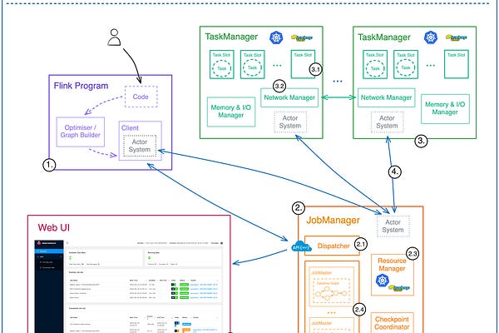Image resolution: width=499 pixels, height=333 pixels.
Task: Click the left TaskManager title
Action: coord(231,37)
